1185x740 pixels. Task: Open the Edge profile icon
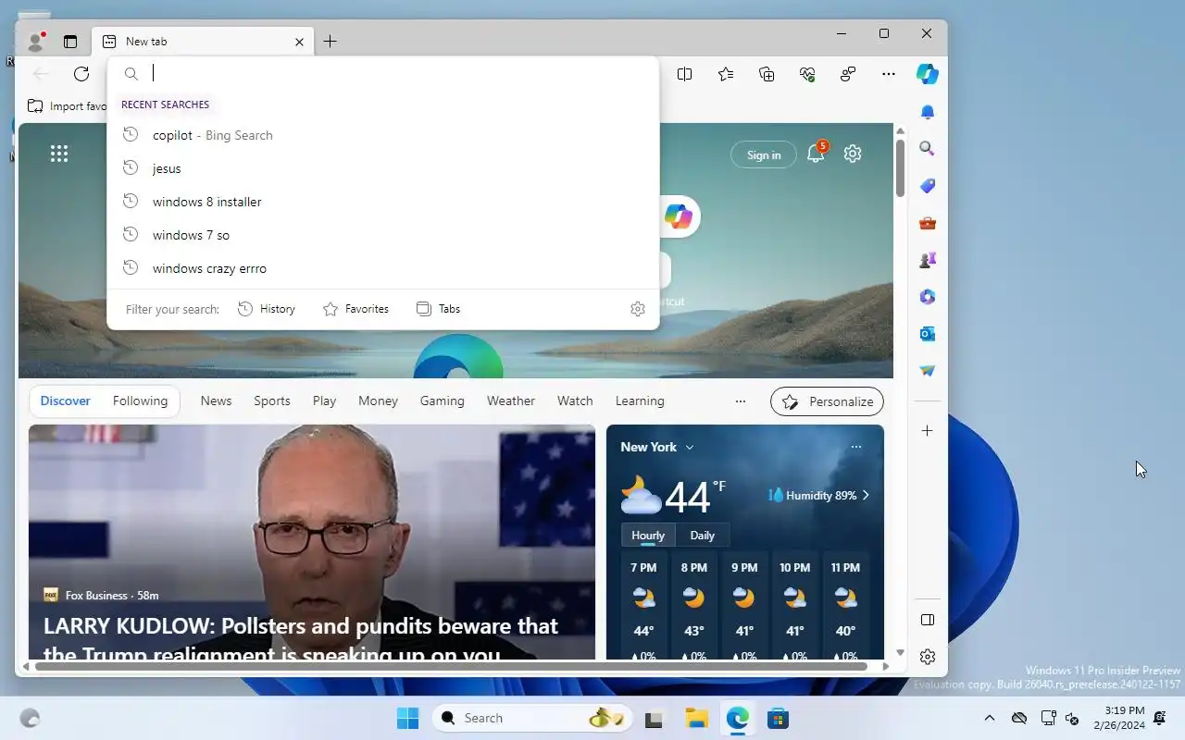tap(36, 42)
